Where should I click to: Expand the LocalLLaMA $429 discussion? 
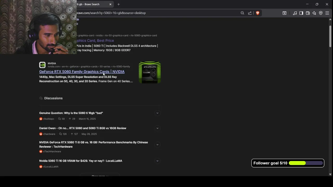click(x=157, y=161)
